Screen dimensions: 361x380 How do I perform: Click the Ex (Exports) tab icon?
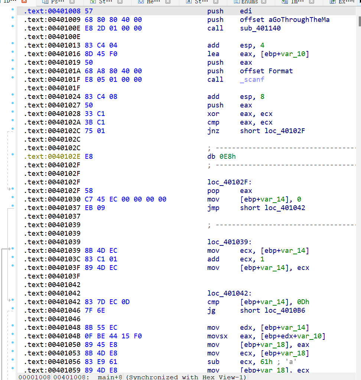point(333,2)
